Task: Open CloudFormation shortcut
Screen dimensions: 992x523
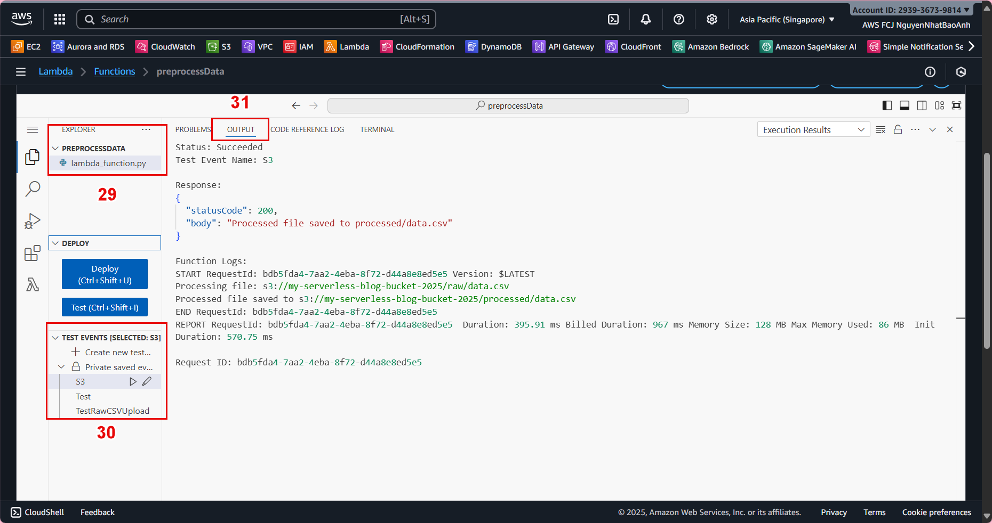Action: (417, 47)
